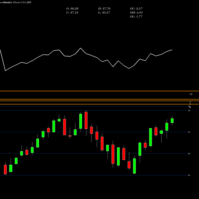Image resolution: width=199 pixels, height=199 pixels.
Task: Select the OC: 2.57 reading
Action: 136,8
